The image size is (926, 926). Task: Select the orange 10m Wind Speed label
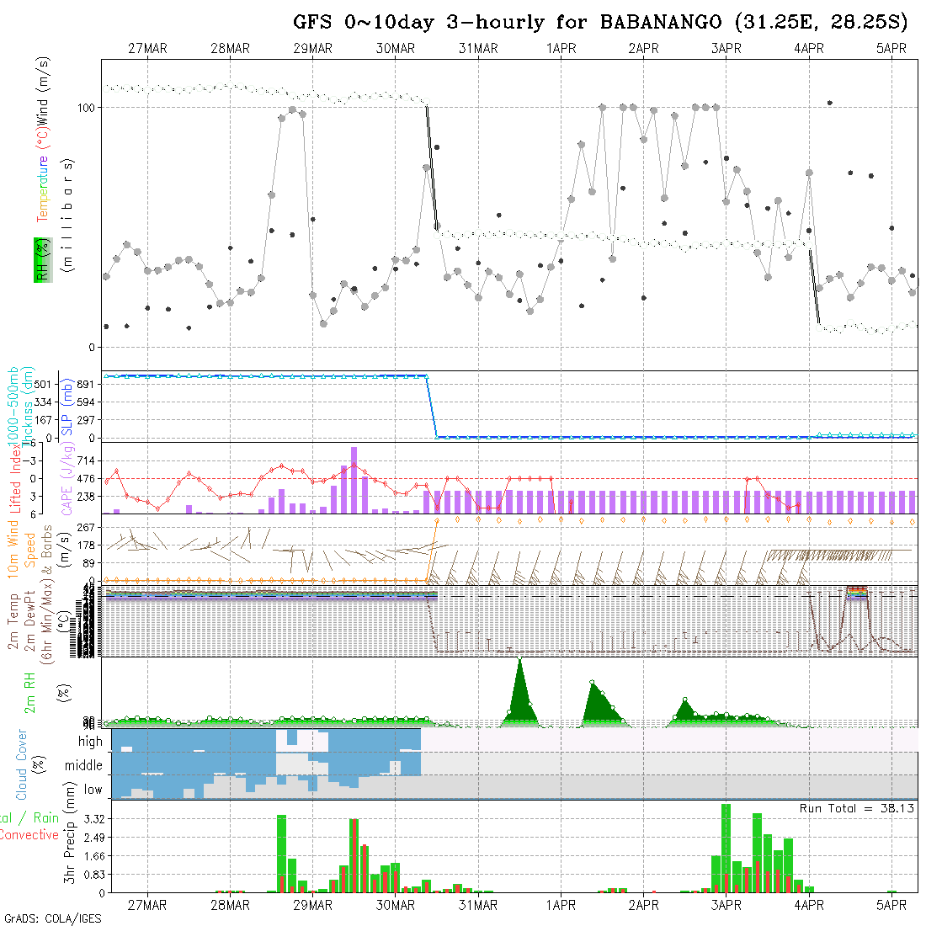click(x=13, y=550)
